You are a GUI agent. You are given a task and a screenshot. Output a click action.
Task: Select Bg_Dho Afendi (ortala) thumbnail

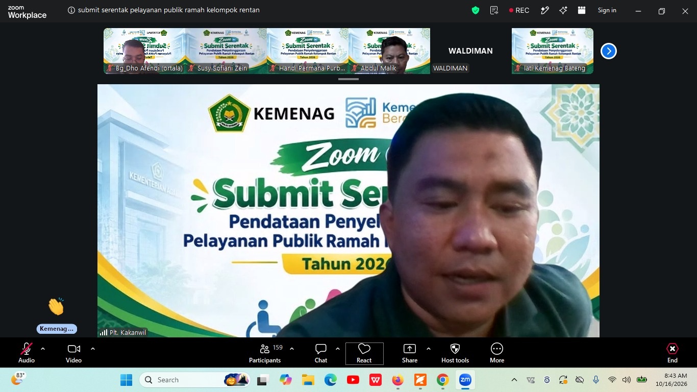click(x=144, y=51)
